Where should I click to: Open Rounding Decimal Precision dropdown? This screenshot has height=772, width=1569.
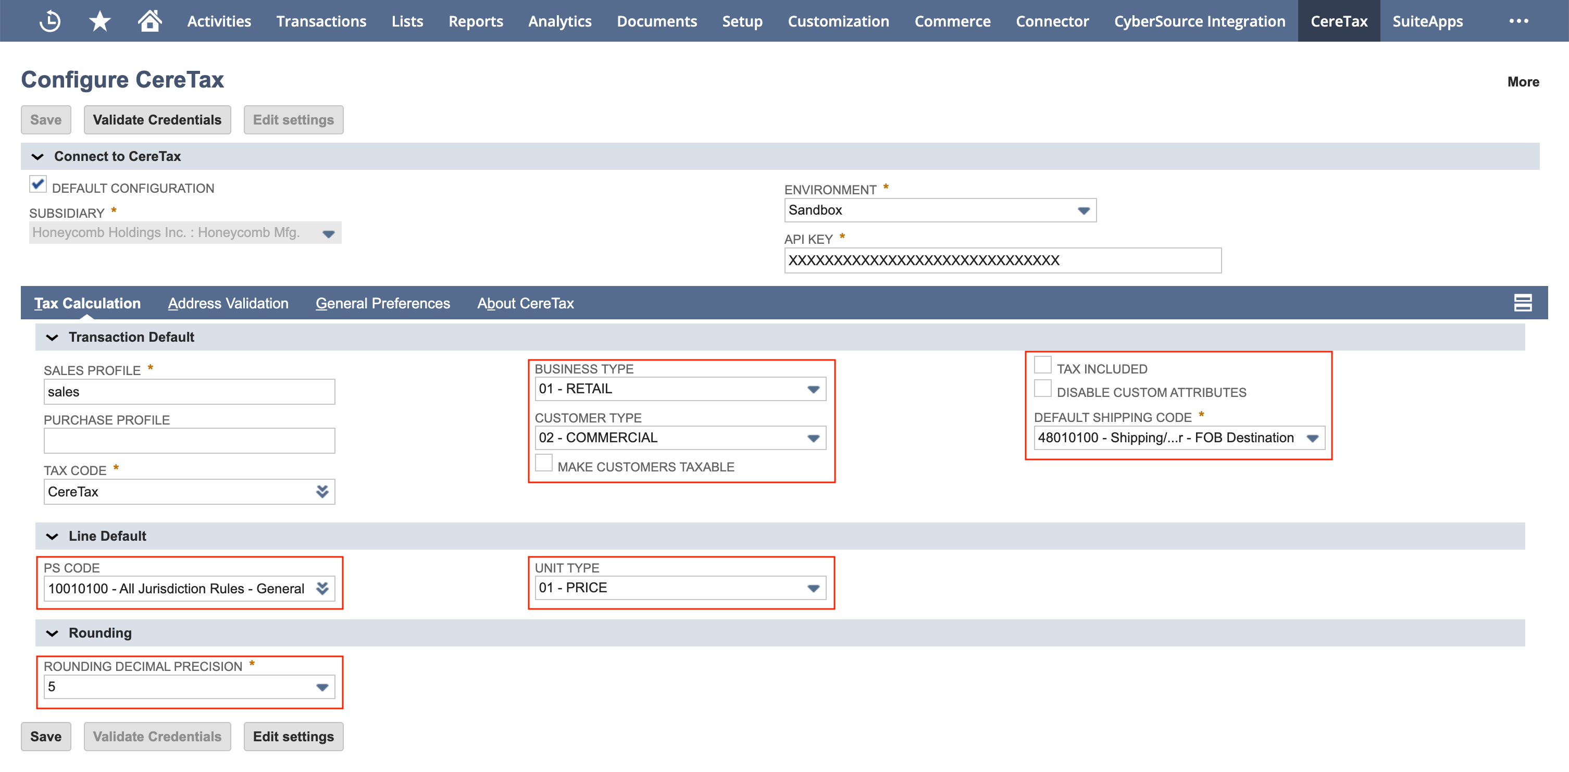(189, 687)
